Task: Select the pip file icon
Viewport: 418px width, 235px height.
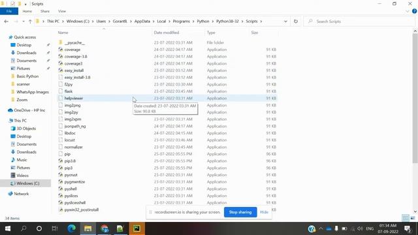Action: tap(61, 154)
